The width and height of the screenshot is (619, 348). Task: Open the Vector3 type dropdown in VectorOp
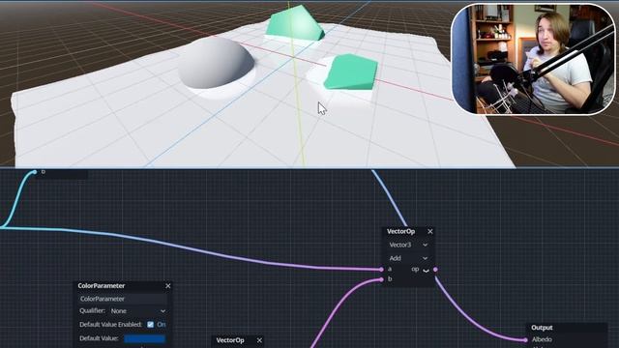point(408,245)
